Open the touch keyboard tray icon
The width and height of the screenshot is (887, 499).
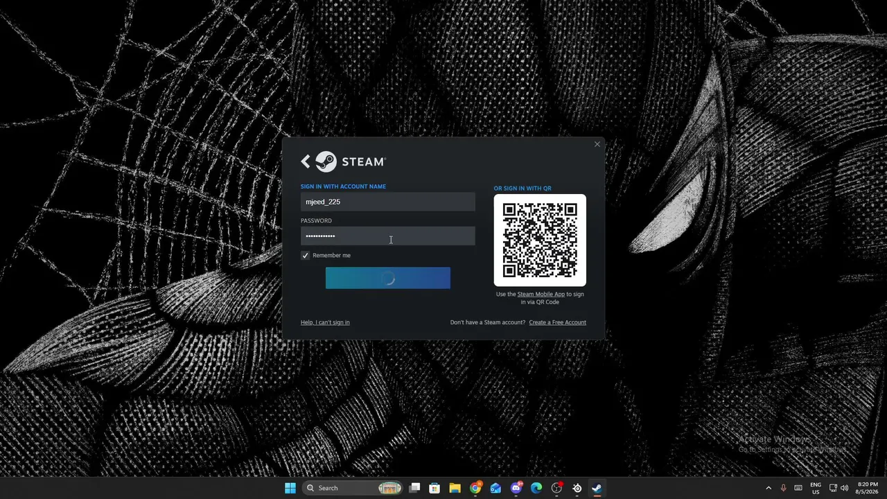pyautogui.click(x=798, y=488)
